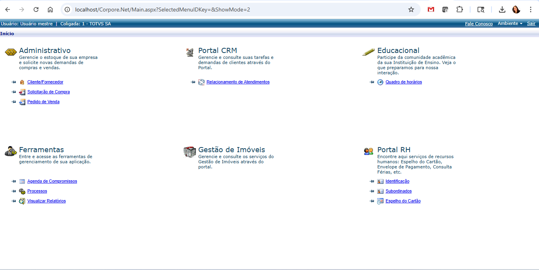Image resolution: width=539 pixels, height=270 pixels.
Task: Open the Ambiente dropdown
Action: [x=510, y=24]
